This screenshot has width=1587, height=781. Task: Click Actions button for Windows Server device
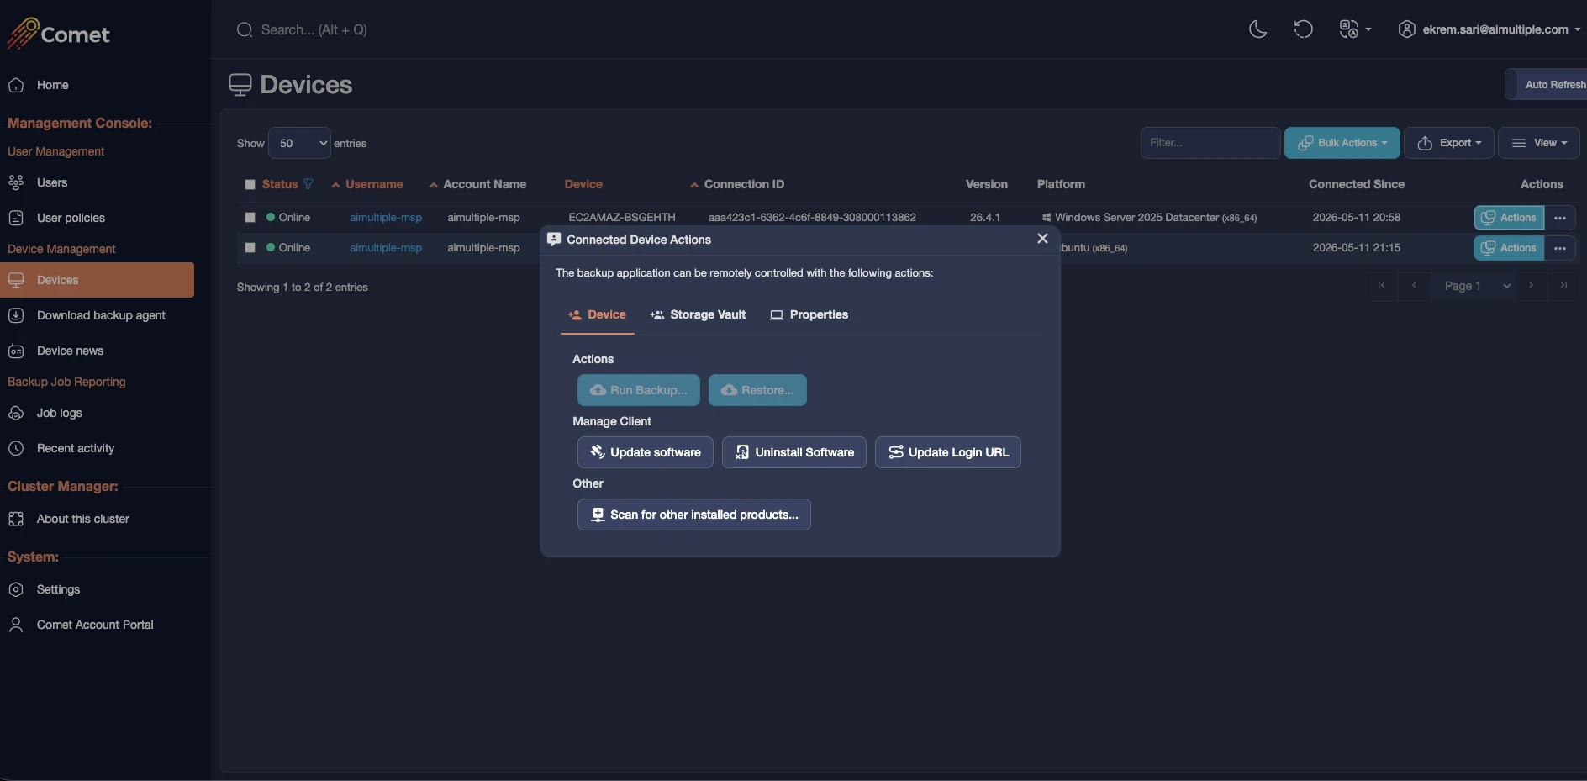(x=1509, y=218)
